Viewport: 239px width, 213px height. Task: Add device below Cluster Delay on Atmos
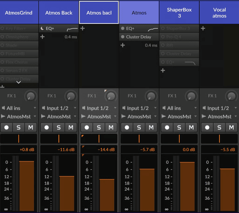(123, 45)
